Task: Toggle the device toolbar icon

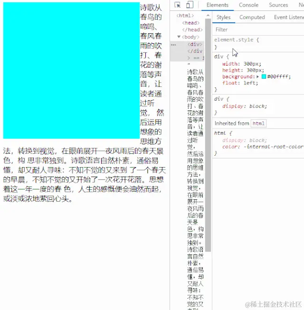Action: (x=190, y=5)
